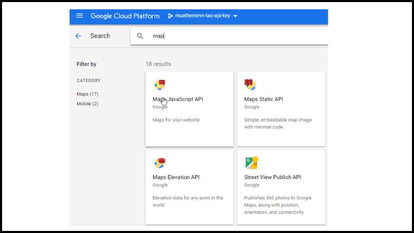Click the Google Cloud Platform logo text
This screenshot has width=414, height=233.
point(125,16)
